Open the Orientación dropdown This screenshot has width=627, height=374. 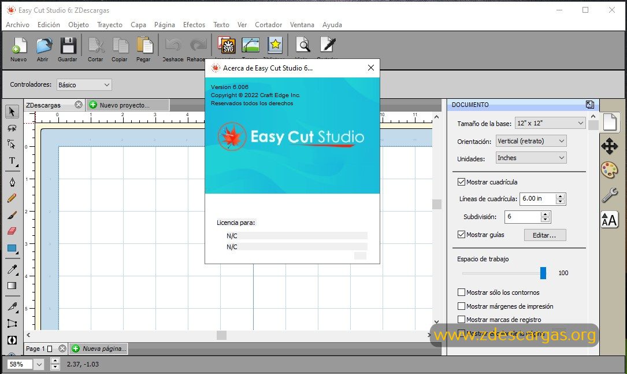coord(531,141)
